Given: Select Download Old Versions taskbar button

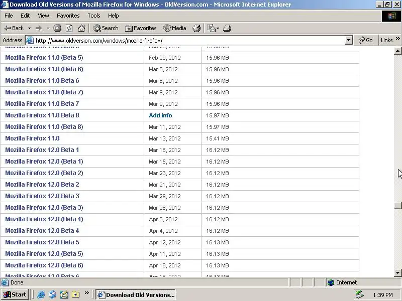Looking at the screenshot, I should tap(136, 295).
